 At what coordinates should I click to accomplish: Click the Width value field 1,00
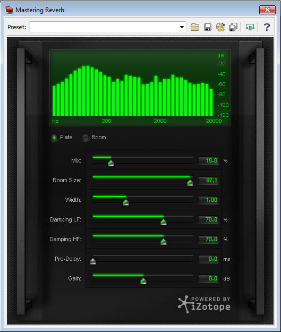(x=208, y=200)
